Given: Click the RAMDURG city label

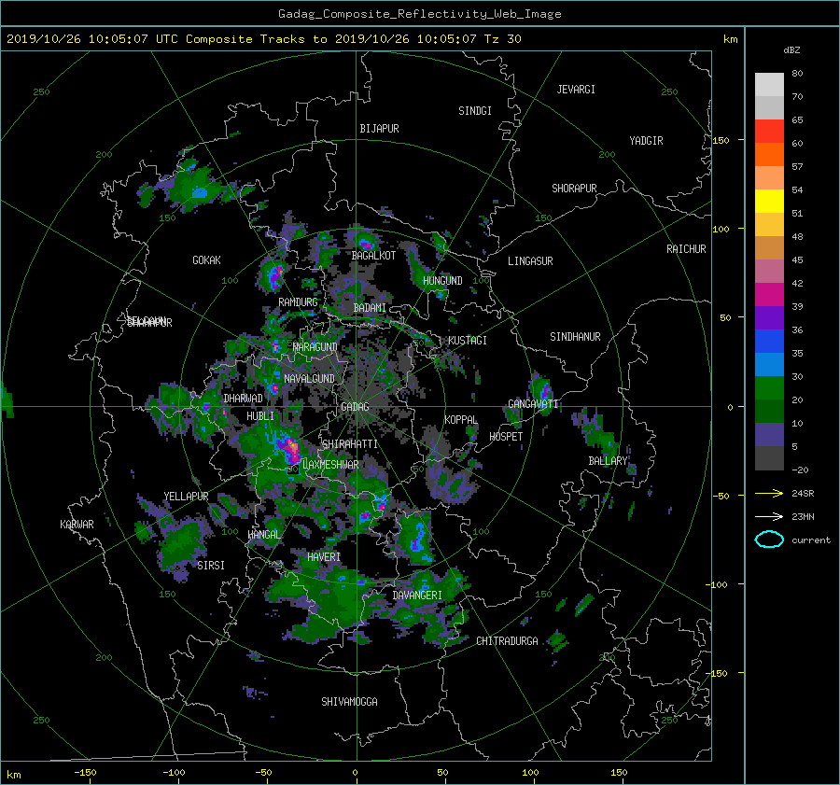Looking at the screenshot, I should [298, 302].
